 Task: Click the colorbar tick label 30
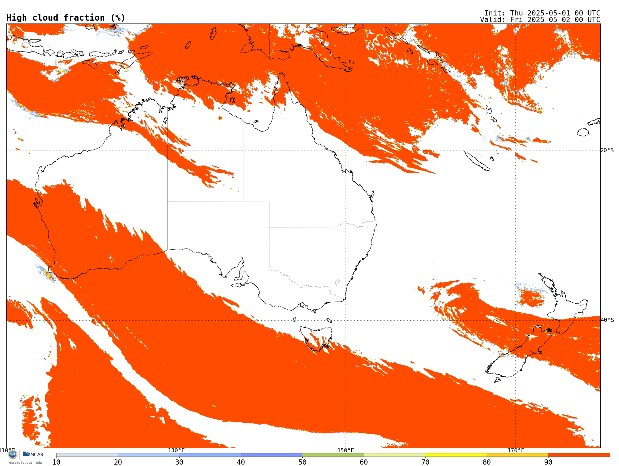point(179,462)
